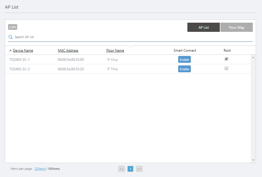262x177 pixels.
Task: Go to next page with >> button
Action: click(139, 169)
